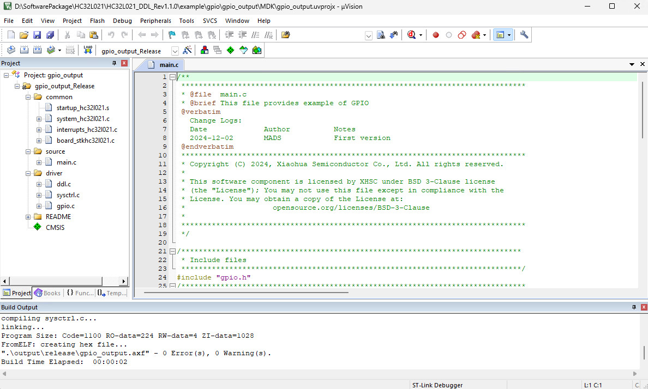
Task: Open the window layout dropdown arrow
Action: [509, 35]
